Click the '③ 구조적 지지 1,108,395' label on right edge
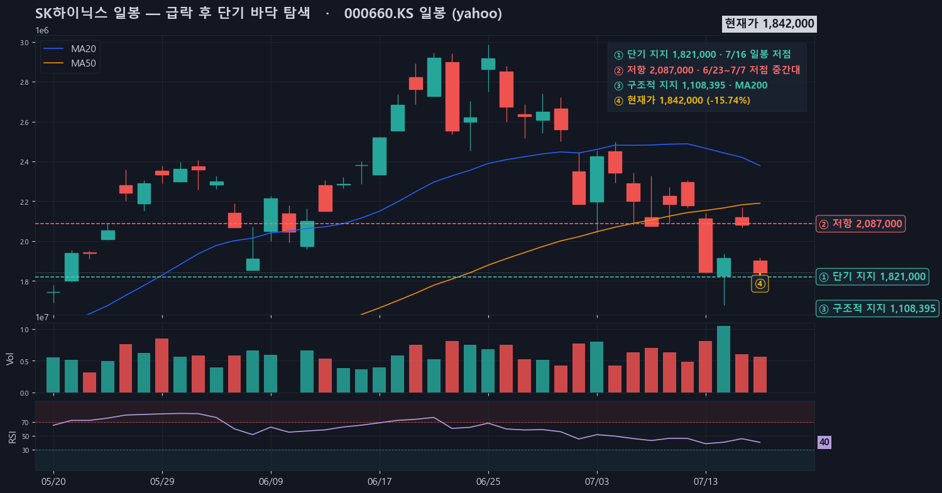942x493 pixels. point(877,308)
